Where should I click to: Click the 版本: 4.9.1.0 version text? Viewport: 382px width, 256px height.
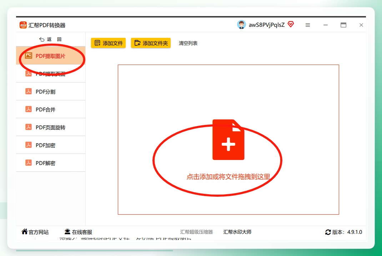347,232
